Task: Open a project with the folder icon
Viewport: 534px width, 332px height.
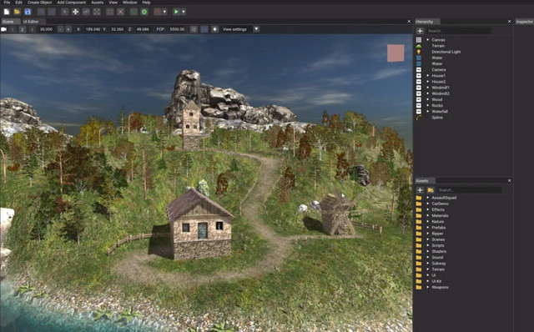Action: 17,12
